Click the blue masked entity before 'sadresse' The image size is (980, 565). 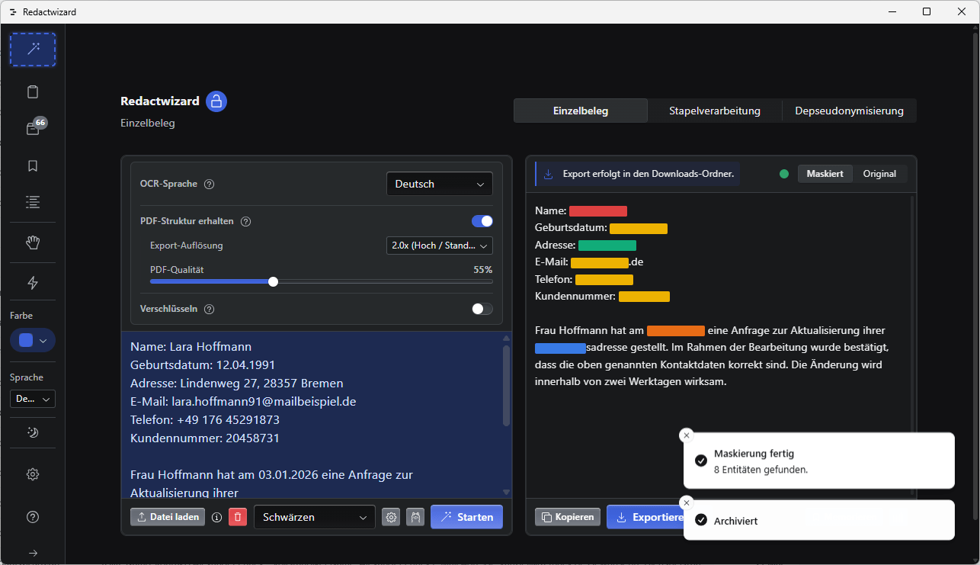tap(560, 348)
